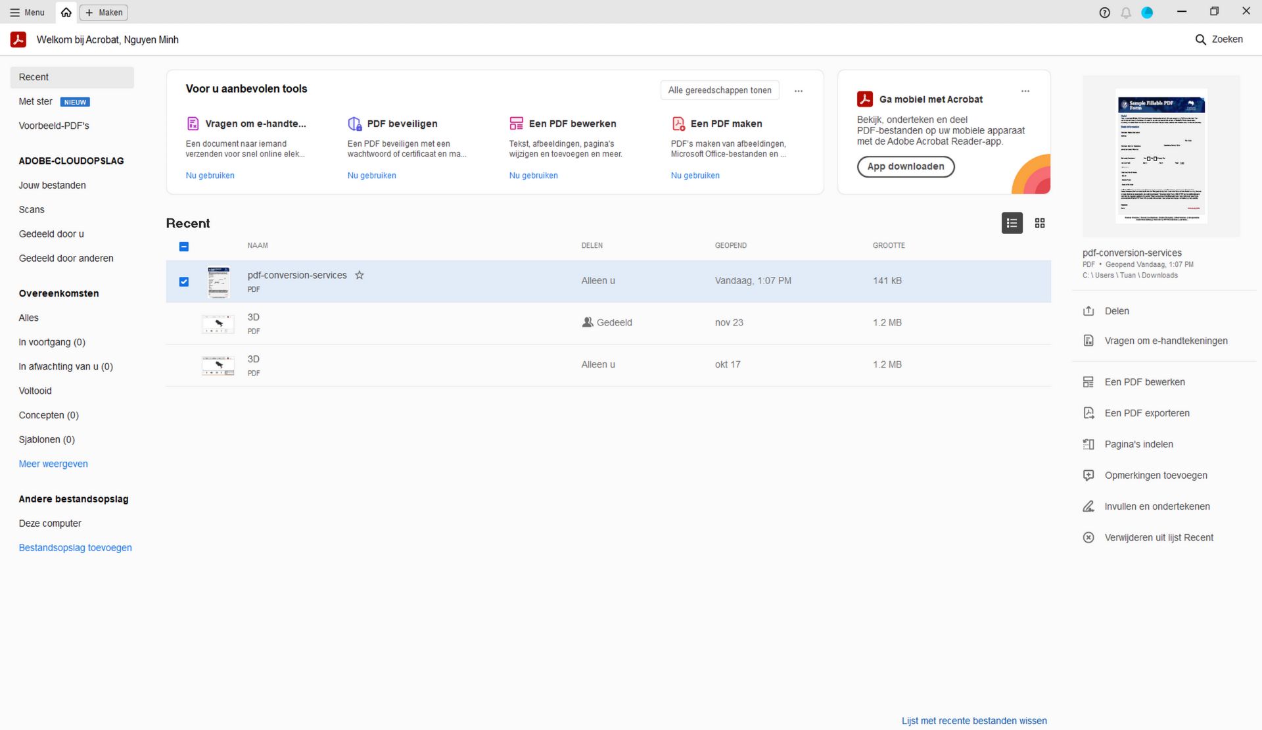This screenshot has height=730, width=1262.
Task: Expand Meer weergeven in the sidebar
Action: tap(53, 464)
